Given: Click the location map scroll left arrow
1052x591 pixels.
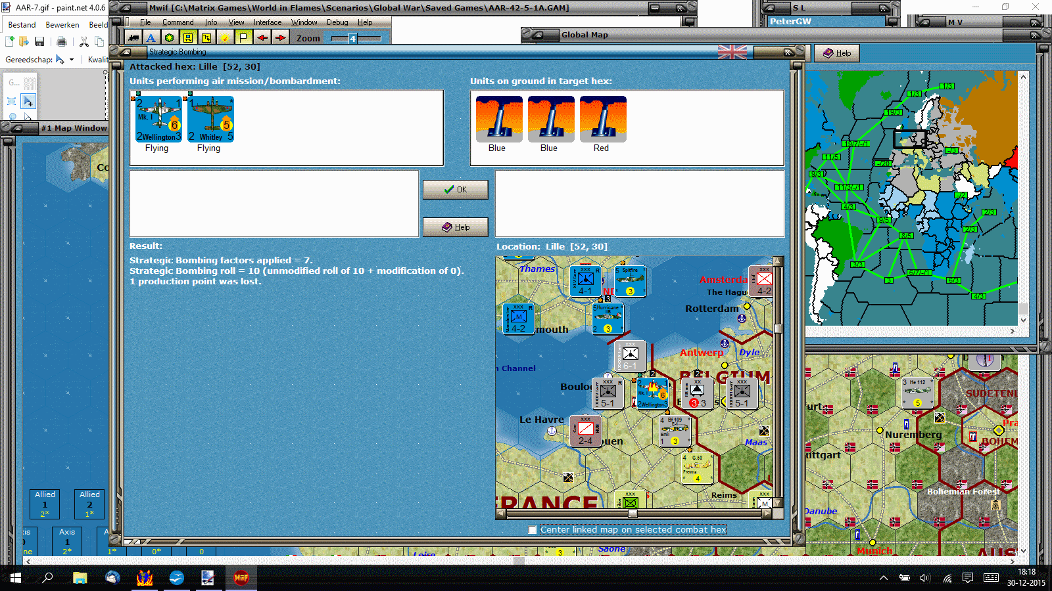Looking at the screenshot, I should [500, 514].
